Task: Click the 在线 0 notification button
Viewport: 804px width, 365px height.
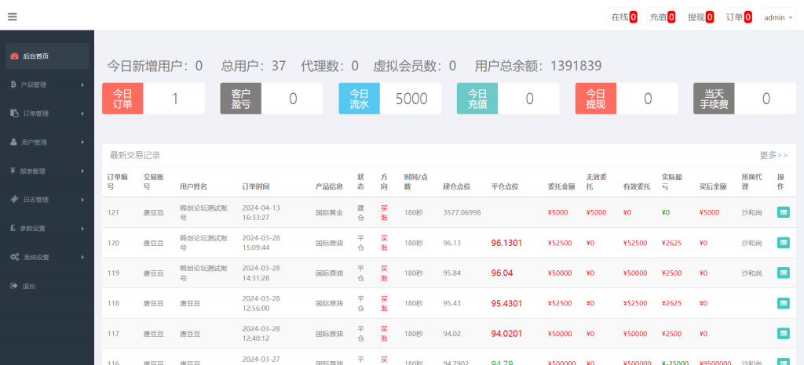Action: [624, 17]
